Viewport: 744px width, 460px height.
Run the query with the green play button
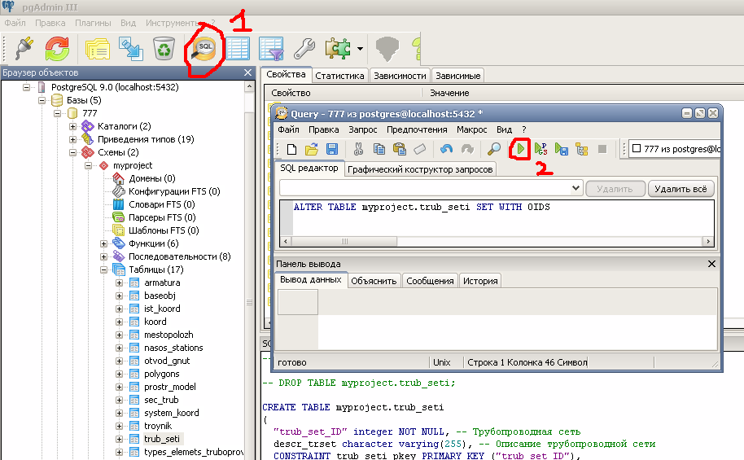tap(519, 149)
